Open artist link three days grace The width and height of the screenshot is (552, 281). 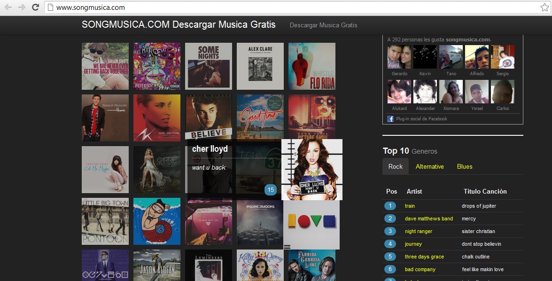coord(424,257)
